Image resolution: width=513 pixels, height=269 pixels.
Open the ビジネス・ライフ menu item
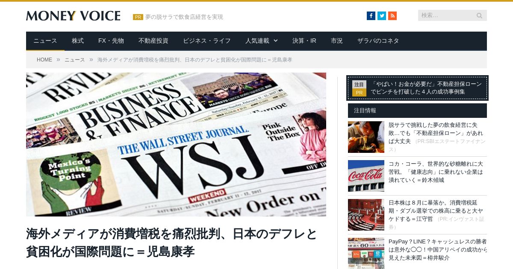click(x=207, y=41)
